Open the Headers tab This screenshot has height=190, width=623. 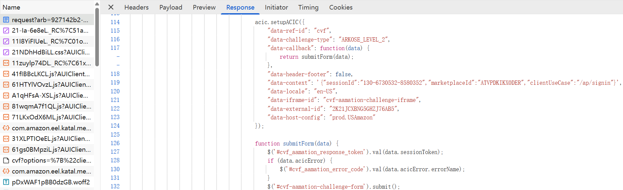pos(136,7)
